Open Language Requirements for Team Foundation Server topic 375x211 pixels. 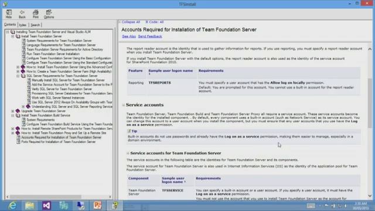[x=61, y=45]
